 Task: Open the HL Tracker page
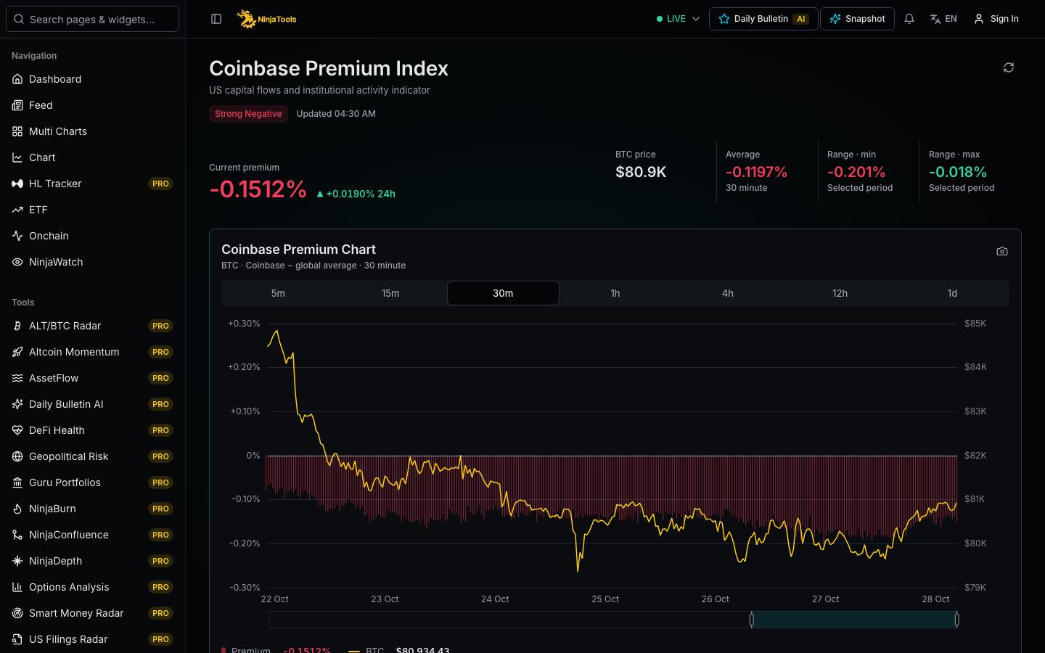92,184
